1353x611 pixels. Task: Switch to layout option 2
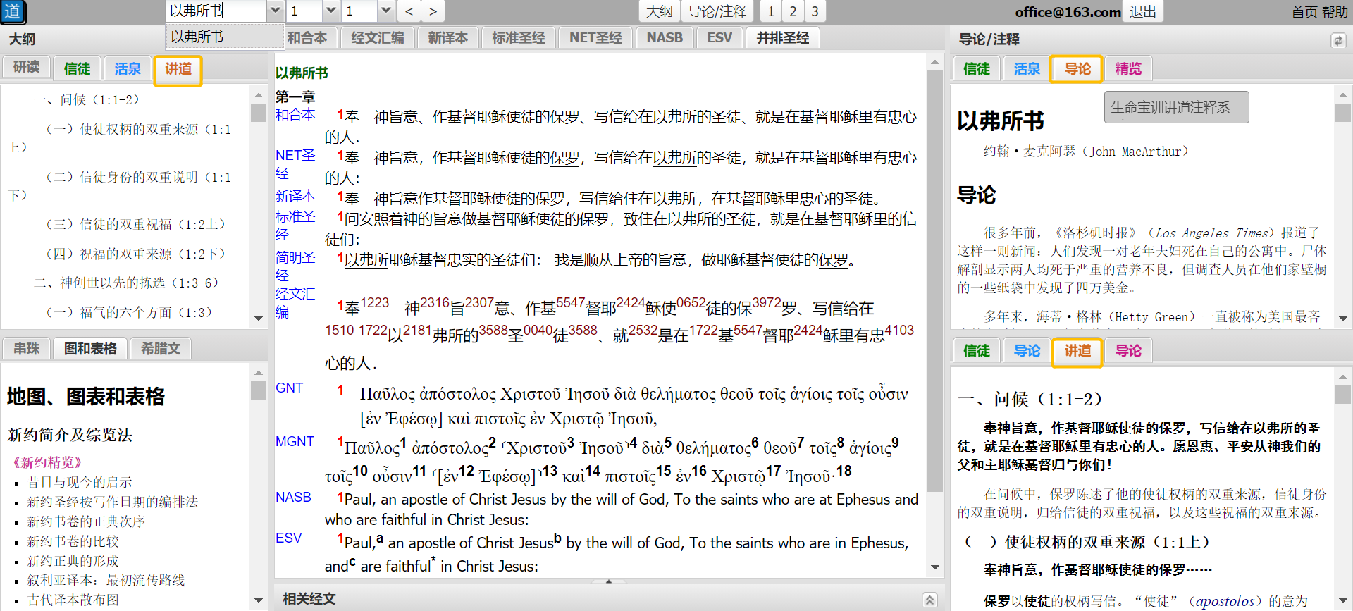point(793,11)
